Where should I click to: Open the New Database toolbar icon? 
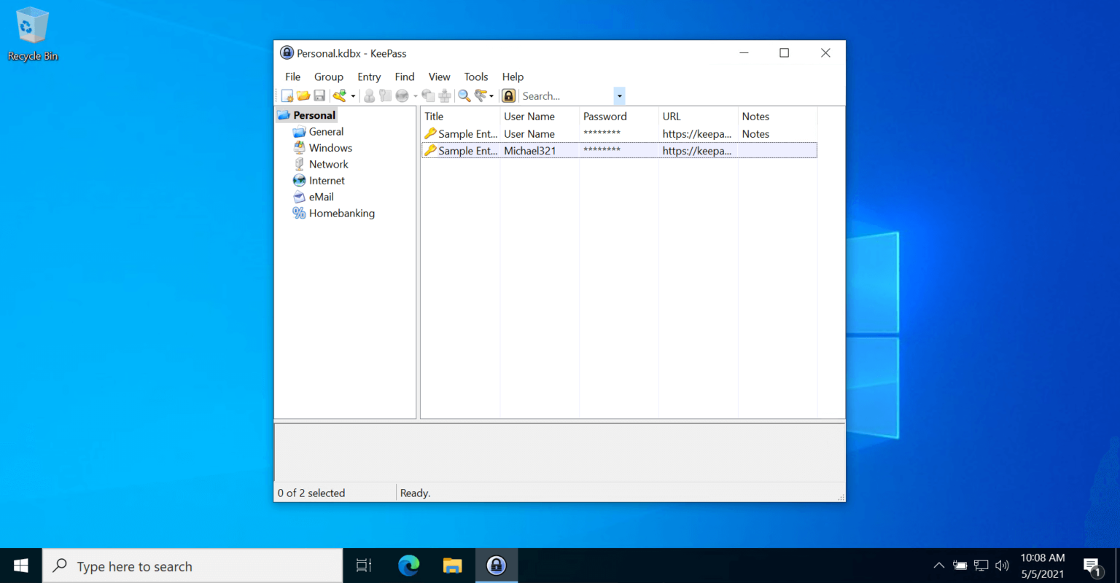[288, 95]
